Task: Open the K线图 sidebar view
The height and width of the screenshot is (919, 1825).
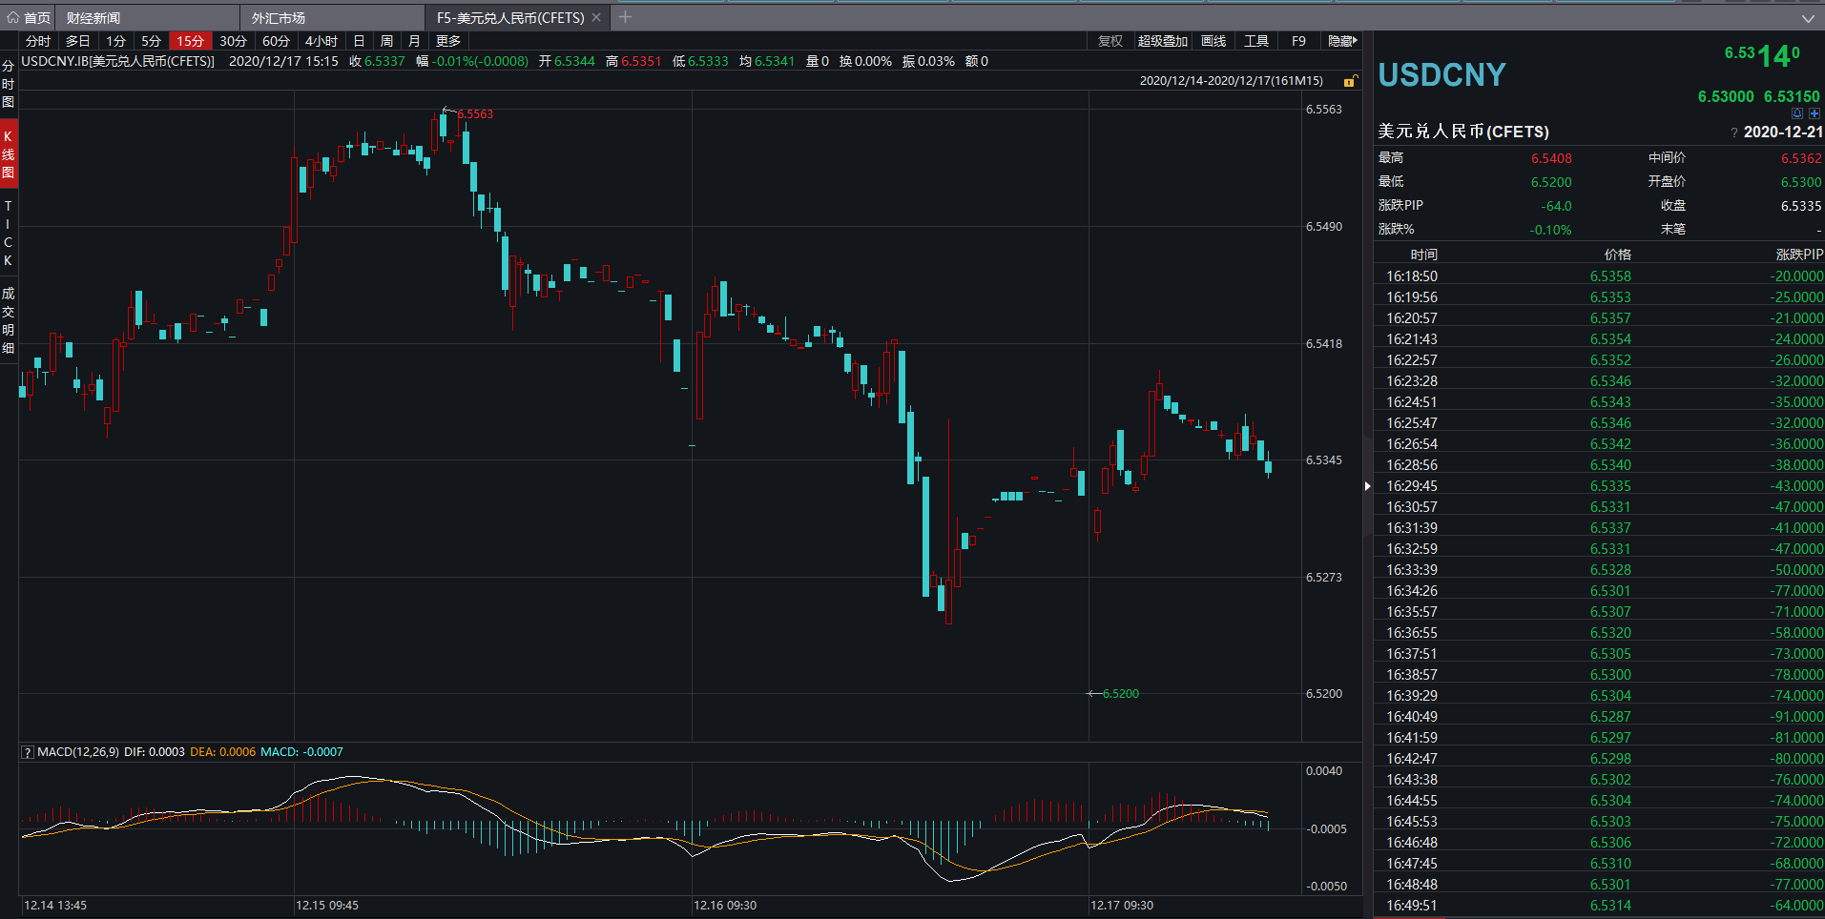Action: 8,154
